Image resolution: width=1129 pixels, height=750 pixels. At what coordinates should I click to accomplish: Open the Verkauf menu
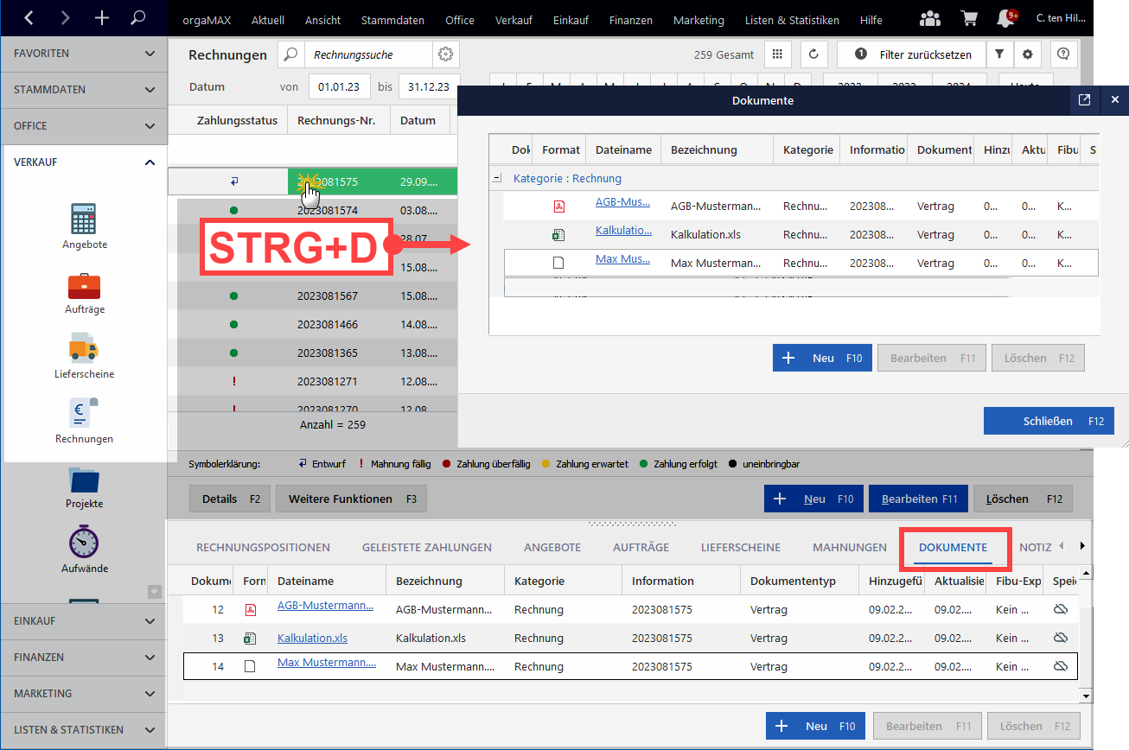point(513,20)
